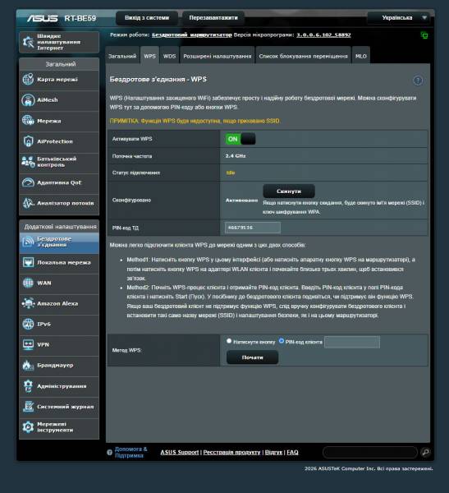Open AiProtection shield icon
The width and height of the screenshot is (449, 493).
(28, 141)
